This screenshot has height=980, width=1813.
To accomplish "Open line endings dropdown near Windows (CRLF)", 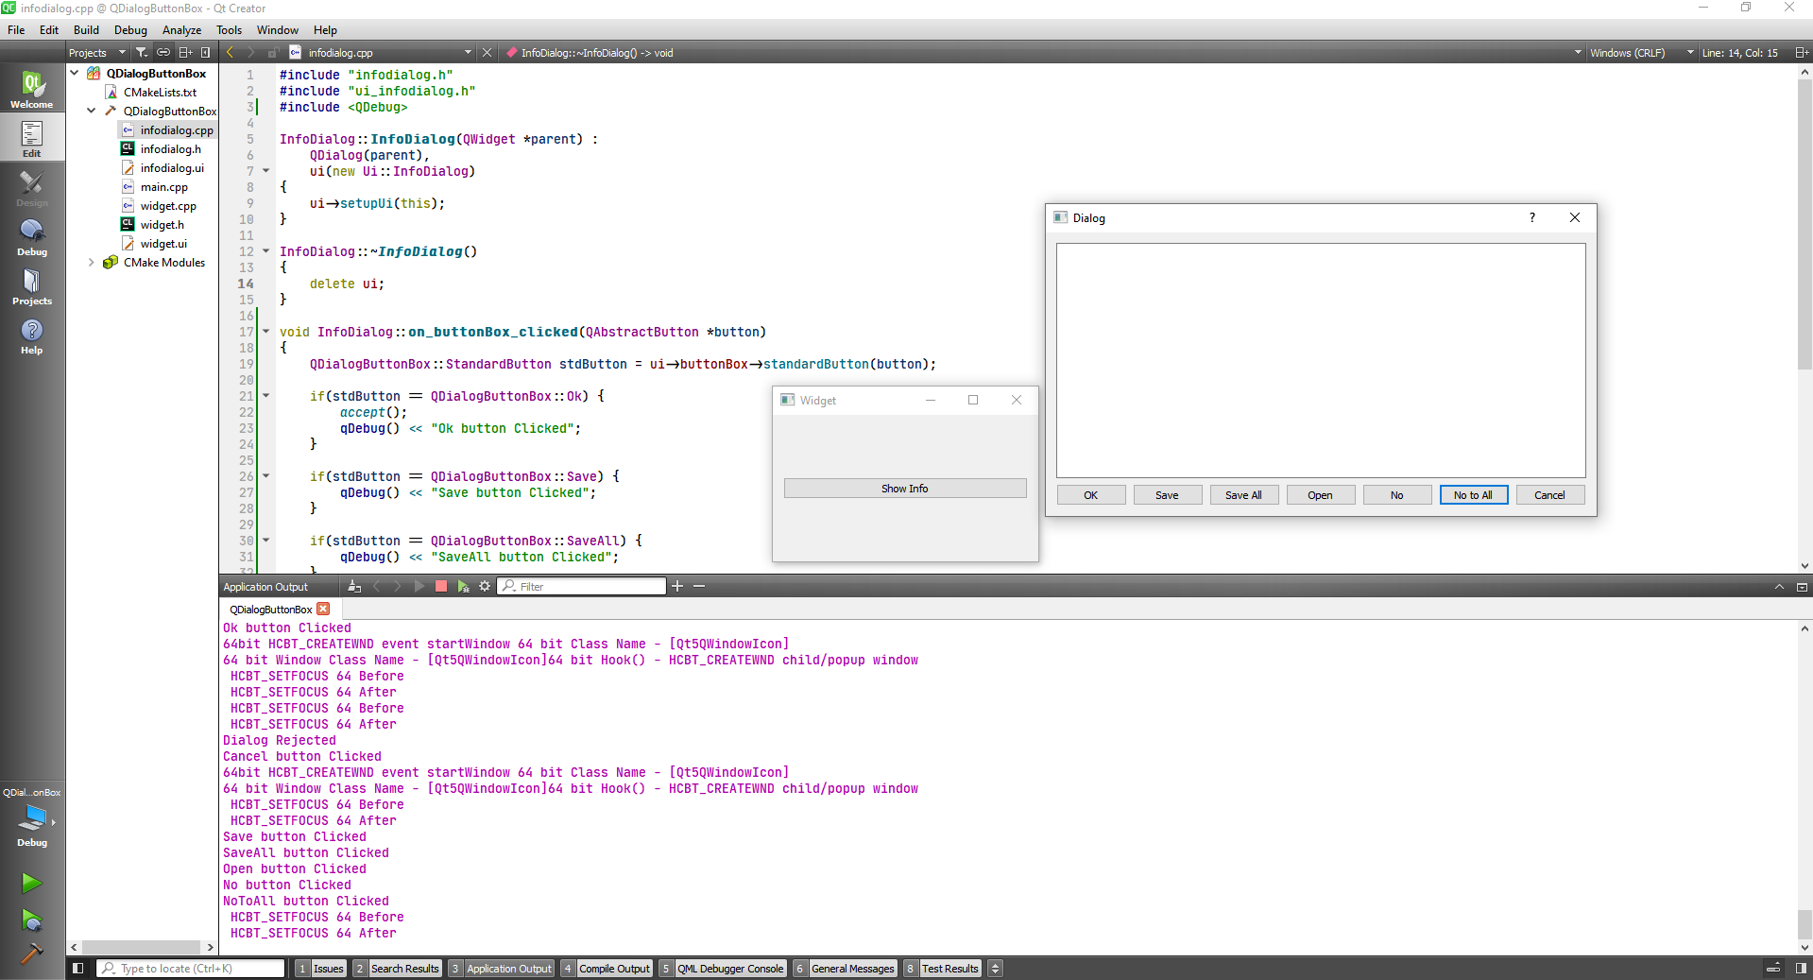I will click(x=1690, y=53).
